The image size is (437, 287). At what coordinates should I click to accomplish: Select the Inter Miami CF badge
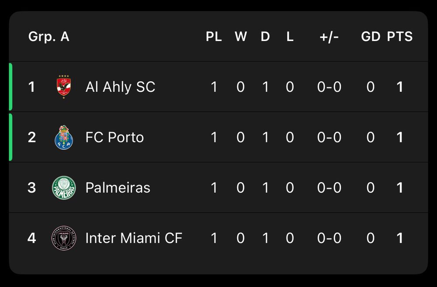pos(64,238)
